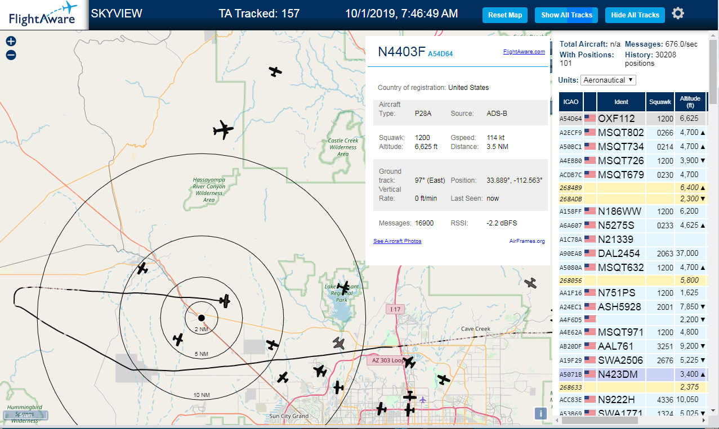Select the OXF112 row in aircraft table
This screenshot has width=719, height=429.
tap(633, 119)
